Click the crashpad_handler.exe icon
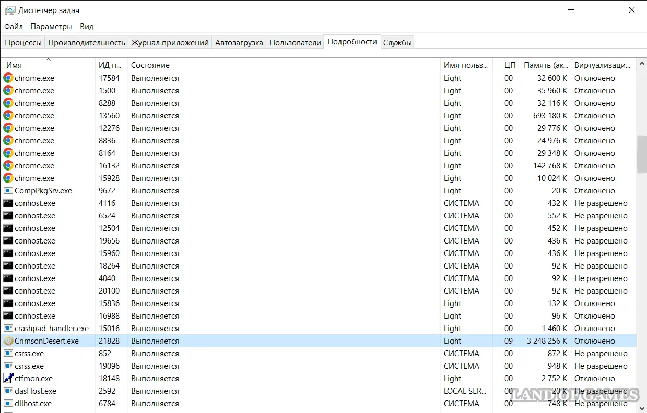The image size is (647, 413). pyautogui.click(x=8, y=329)
